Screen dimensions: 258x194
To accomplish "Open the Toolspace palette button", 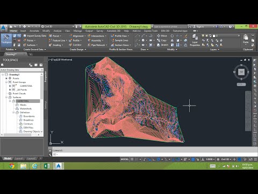I will (x=6, y=40).
